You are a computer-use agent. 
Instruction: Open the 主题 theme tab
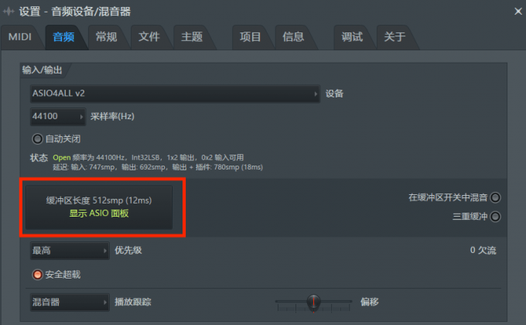click(x=192, y=37)
